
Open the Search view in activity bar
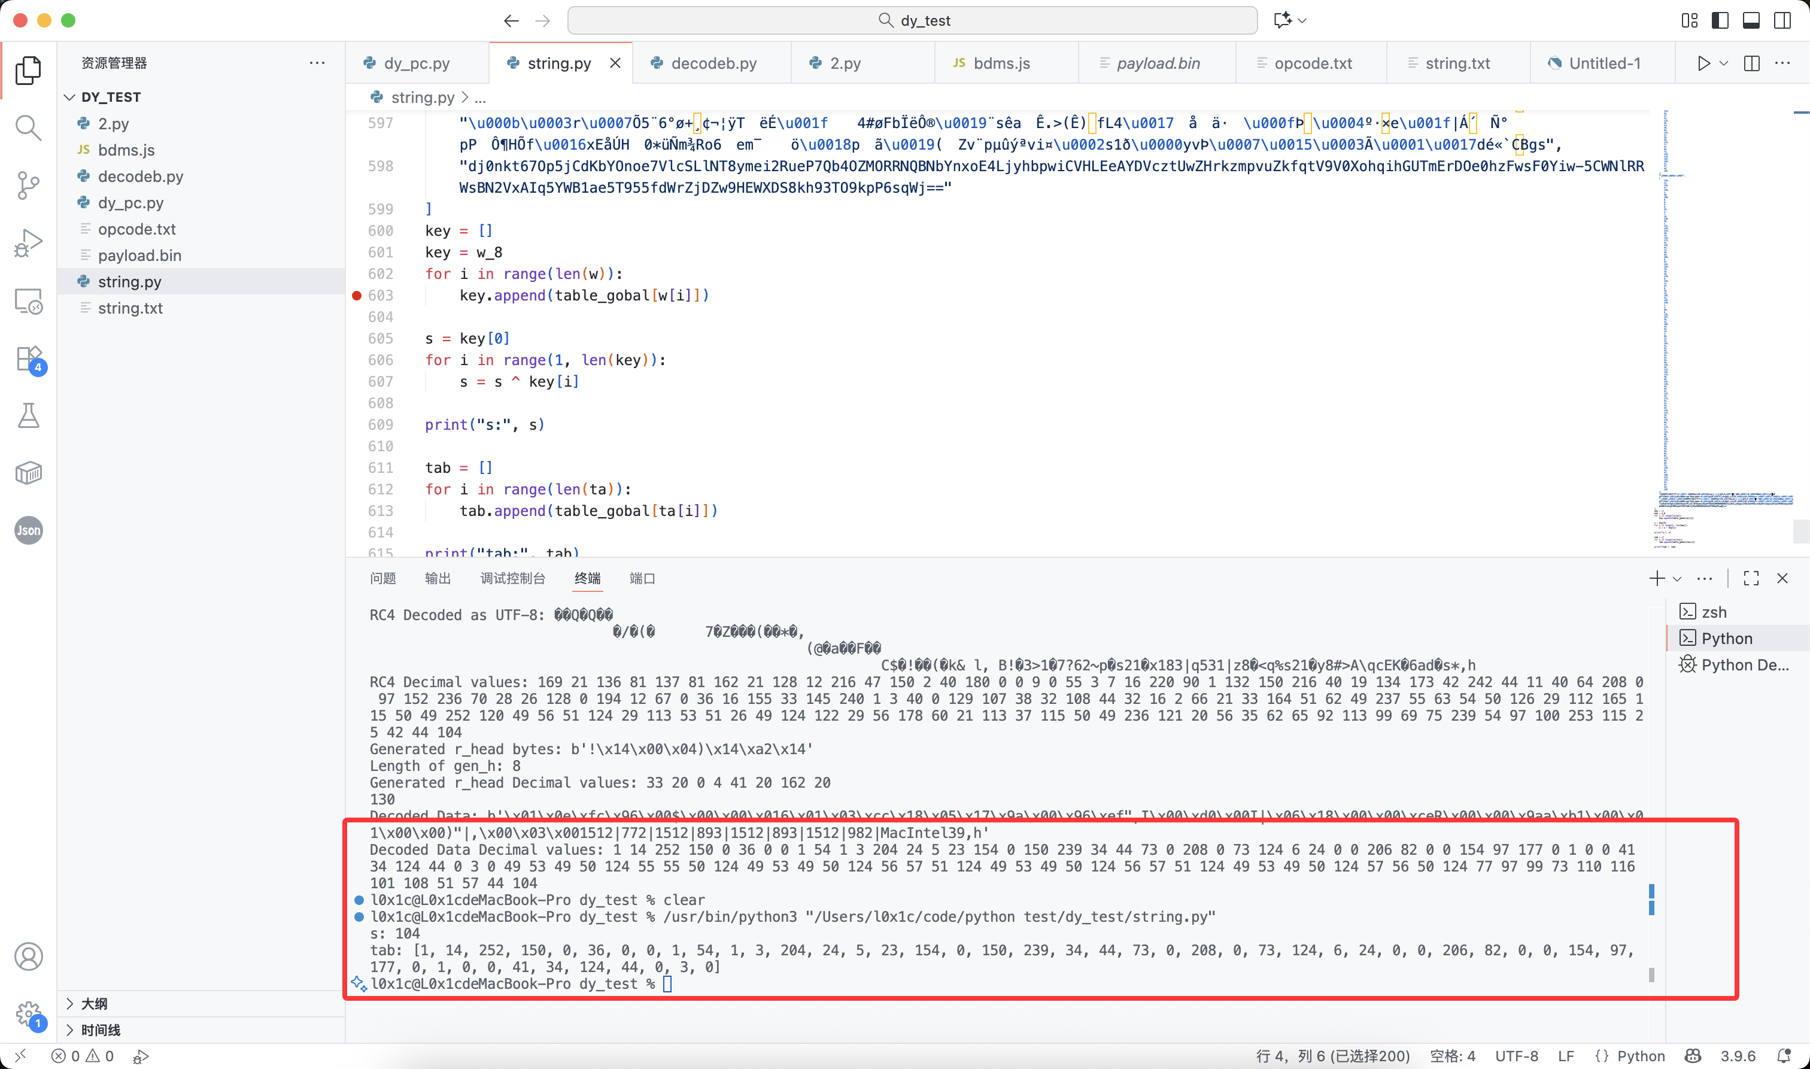pos(28,127)
